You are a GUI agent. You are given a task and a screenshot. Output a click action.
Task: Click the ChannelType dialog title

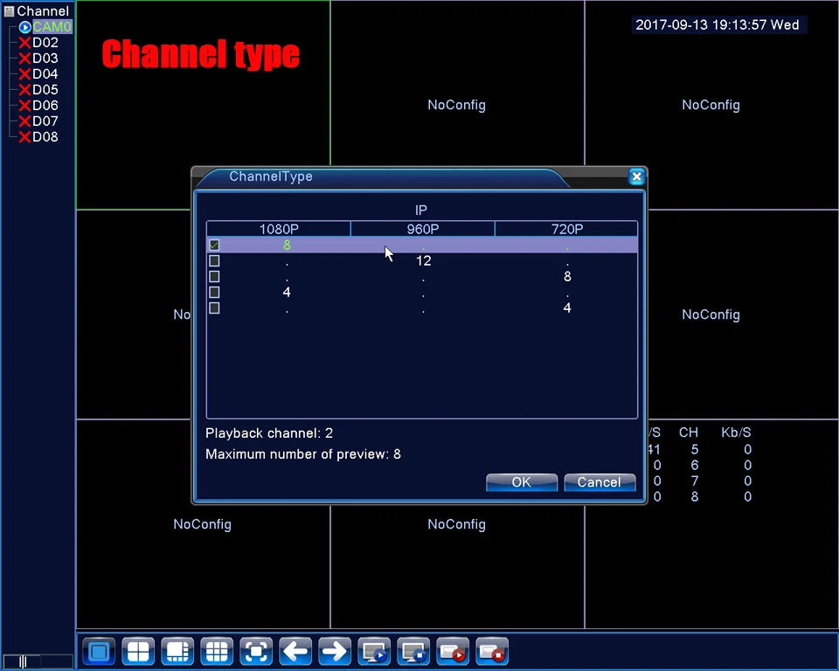click(271, 176)
